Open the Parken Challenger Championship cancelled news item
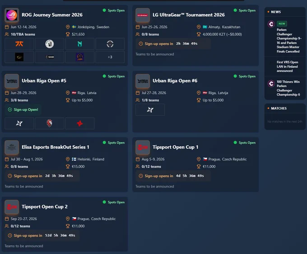This screenshot has height=254, width=307. click(285, 37)
